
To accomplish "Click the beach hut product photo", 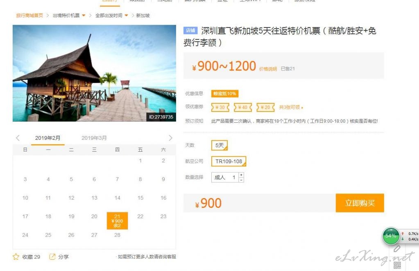I will tap(94, 73).
